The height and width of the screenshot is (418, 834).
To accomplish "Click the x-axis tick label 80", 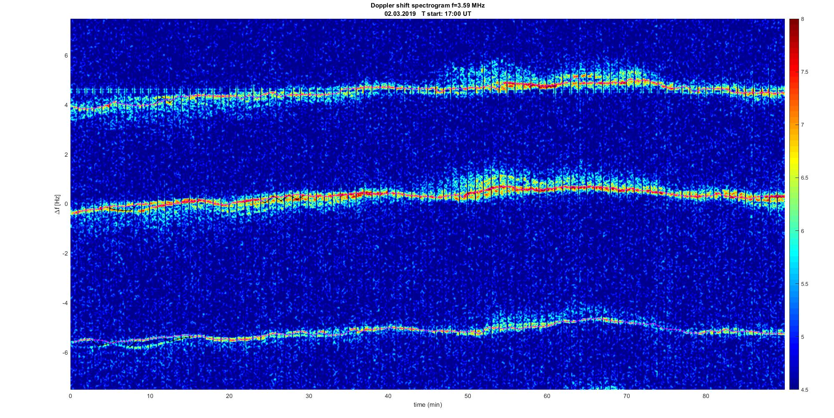I will 706,396.
